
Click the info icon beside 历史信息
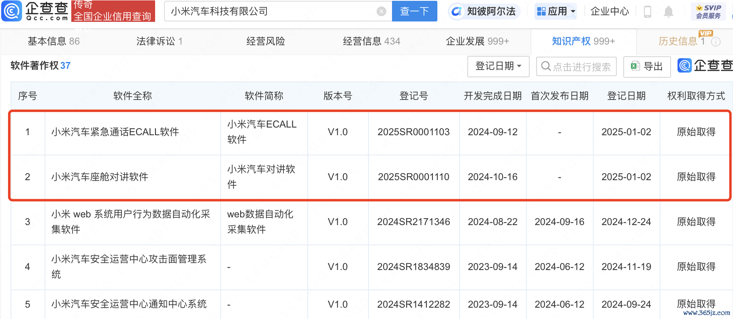716,41
